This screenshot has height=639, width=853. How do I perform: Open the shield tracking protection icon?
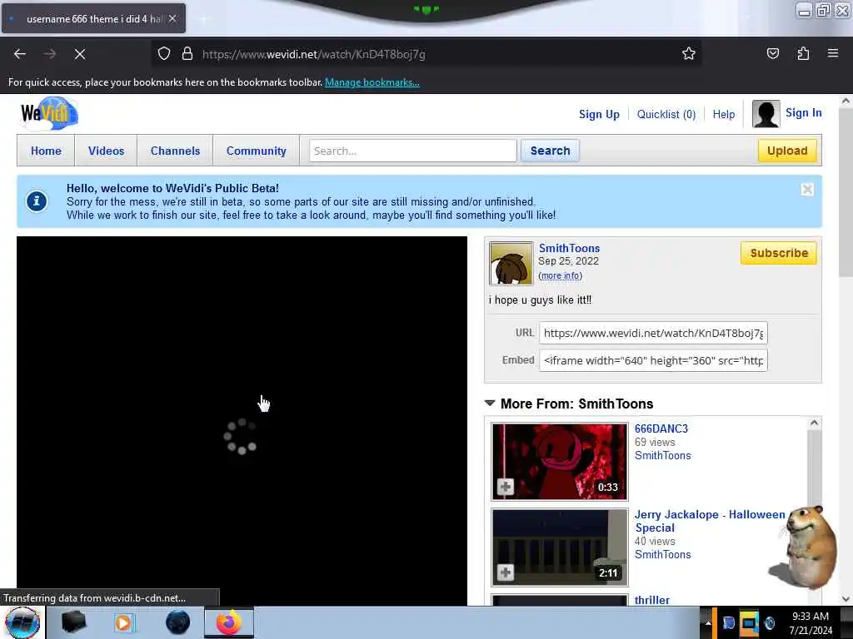pos(164,54)
